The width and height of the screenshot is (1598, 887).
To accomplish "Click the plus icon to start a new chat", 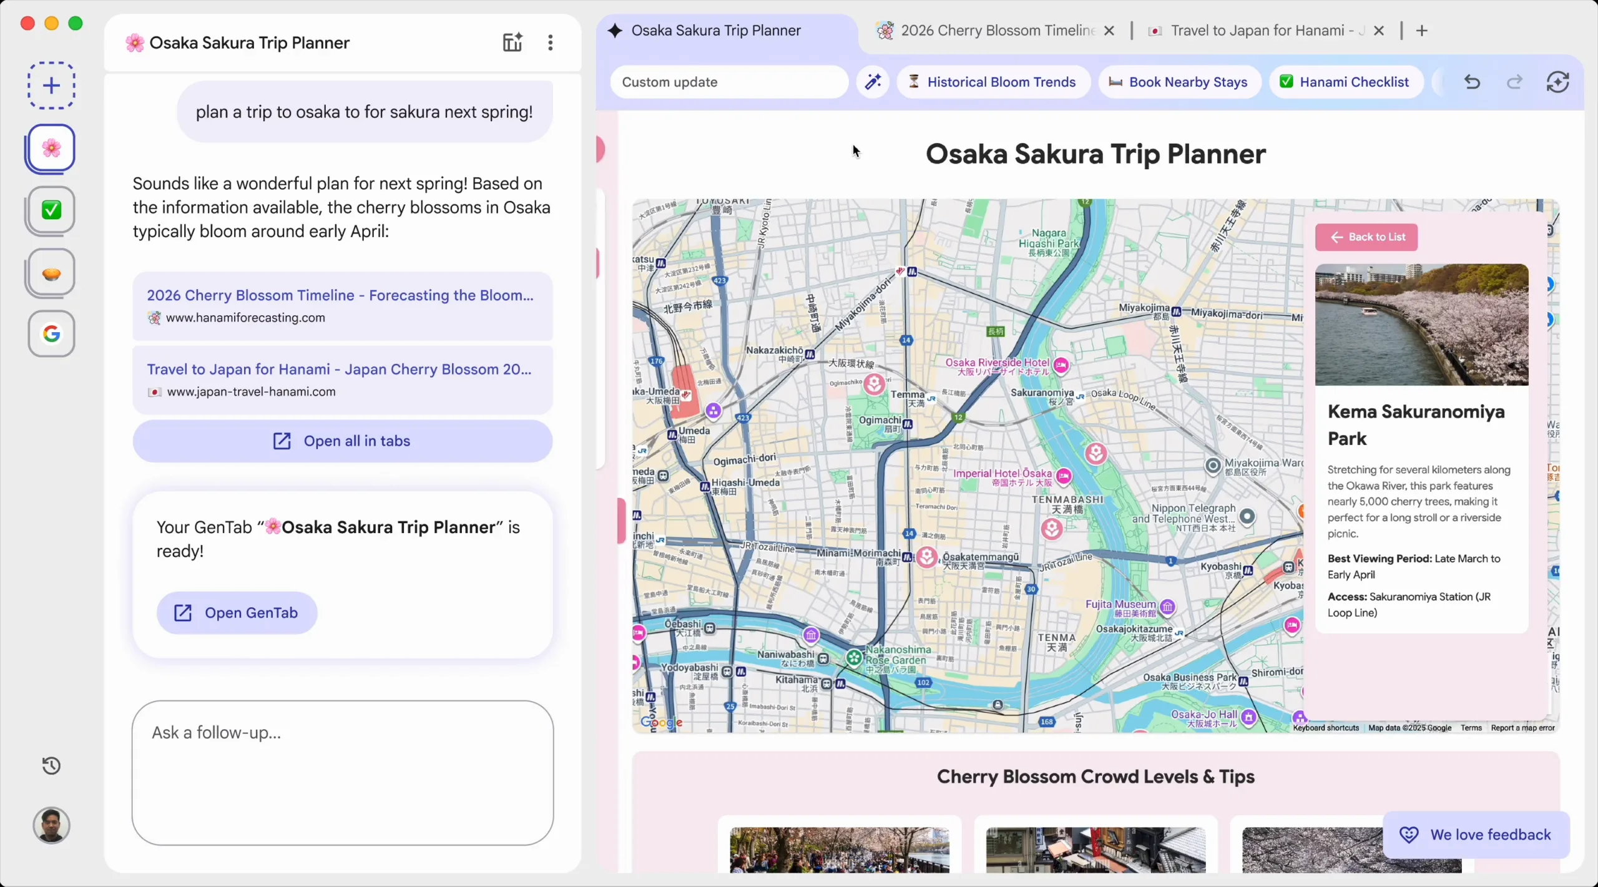I will [51, 85].
